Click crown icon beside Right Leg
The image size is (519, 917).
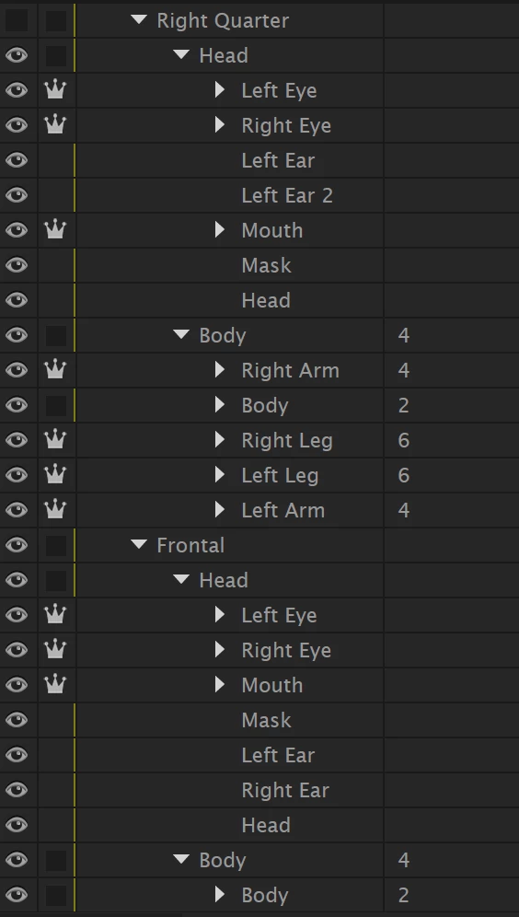pos(55,440)
